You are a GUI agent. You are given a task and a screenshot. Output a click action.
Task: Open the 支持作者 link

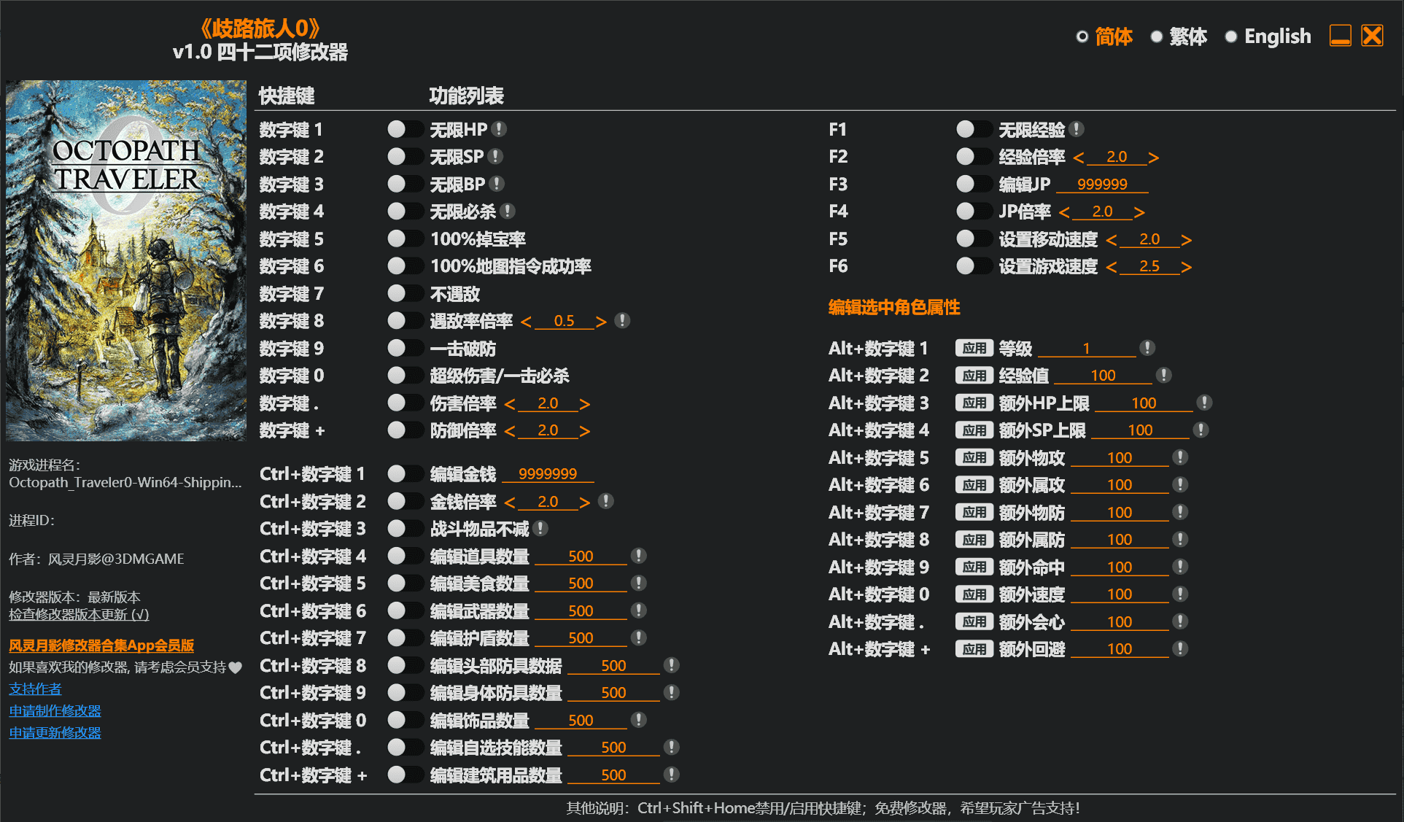tap(35, 689)
